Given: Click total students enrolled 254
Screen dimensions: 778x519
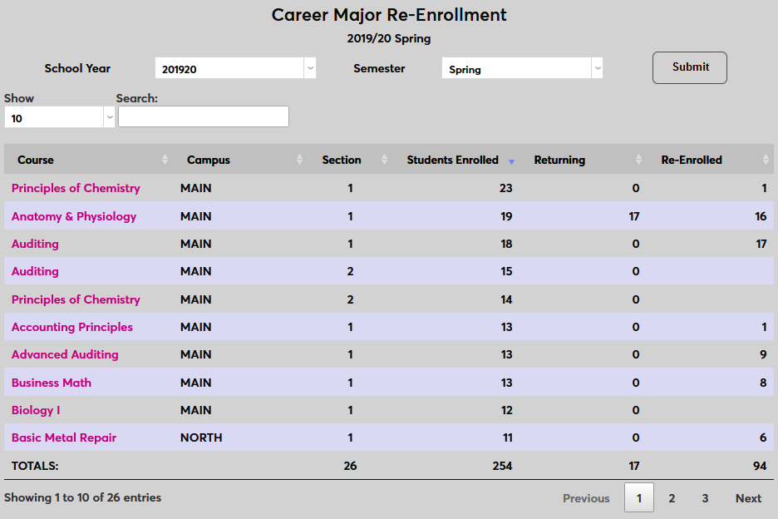Looking at the screenshot, I should pyautogui.click(x=503, y=466).
